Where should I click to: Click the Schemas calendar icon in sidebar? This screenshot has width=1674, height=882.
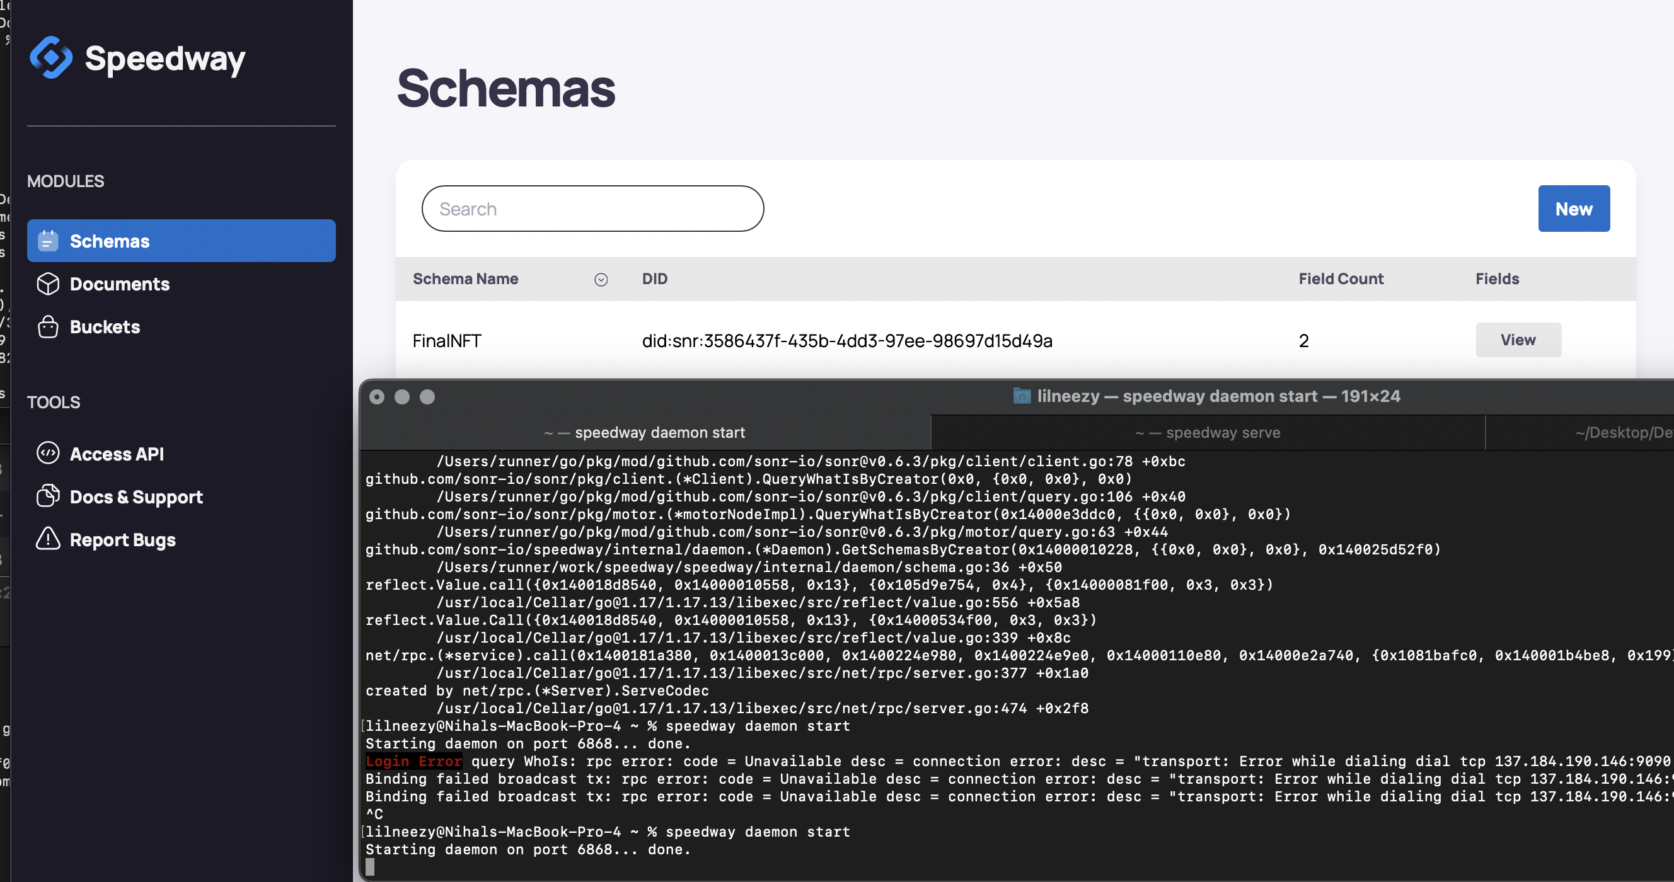click(48, 241)
